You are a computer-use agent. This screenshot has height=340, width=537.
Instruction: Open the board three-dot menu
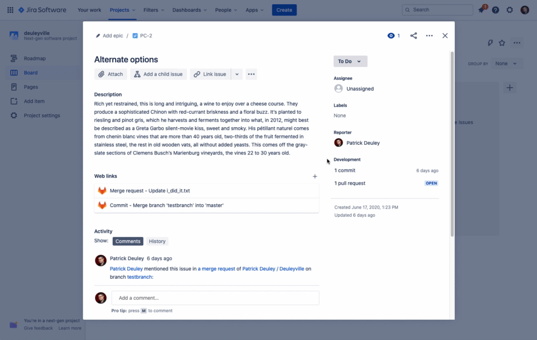[517, 43]
